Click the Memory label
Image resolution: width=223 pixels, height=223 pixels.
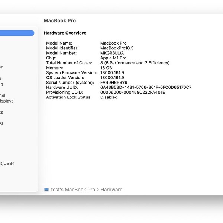(x=55, y=68)
